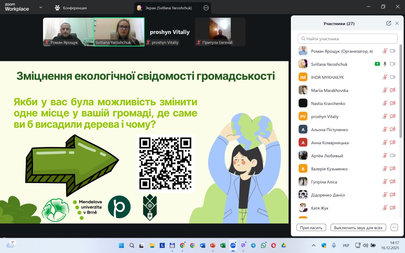Click Svitlana Yaroshchuk's green screen share indicator

point(377,64)
